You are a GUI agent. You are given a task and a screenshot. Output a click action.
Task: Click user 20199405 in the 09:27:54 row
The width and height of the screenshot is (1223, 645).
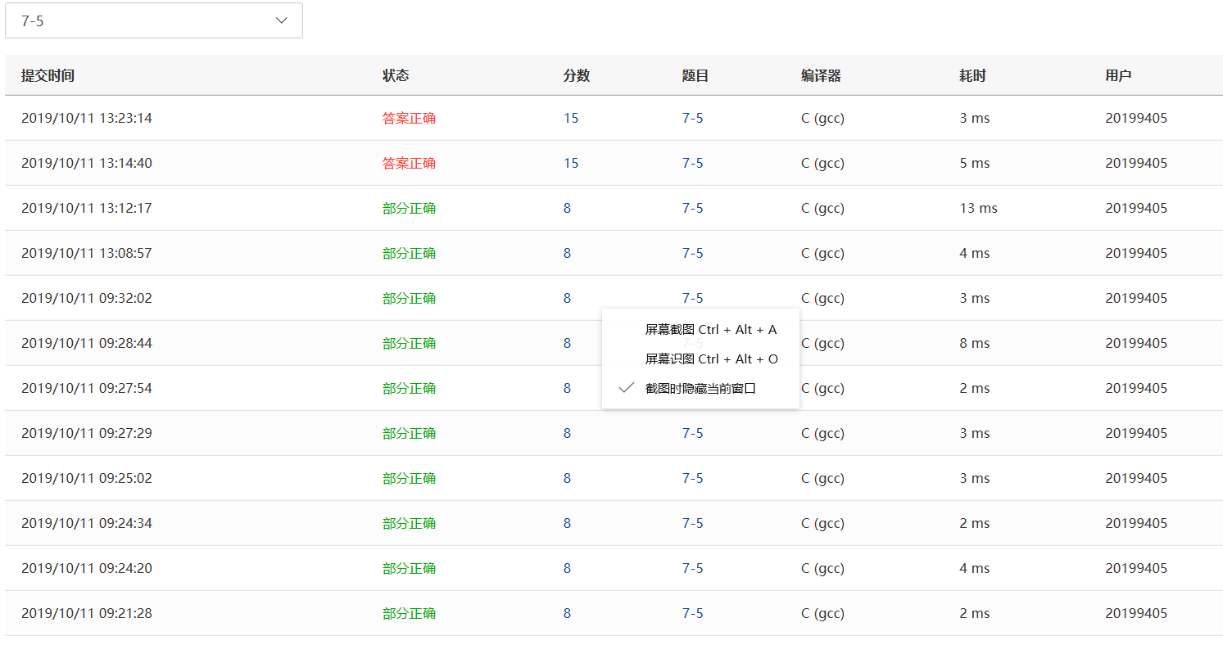pyautogui.click(x=1136, y=388)
